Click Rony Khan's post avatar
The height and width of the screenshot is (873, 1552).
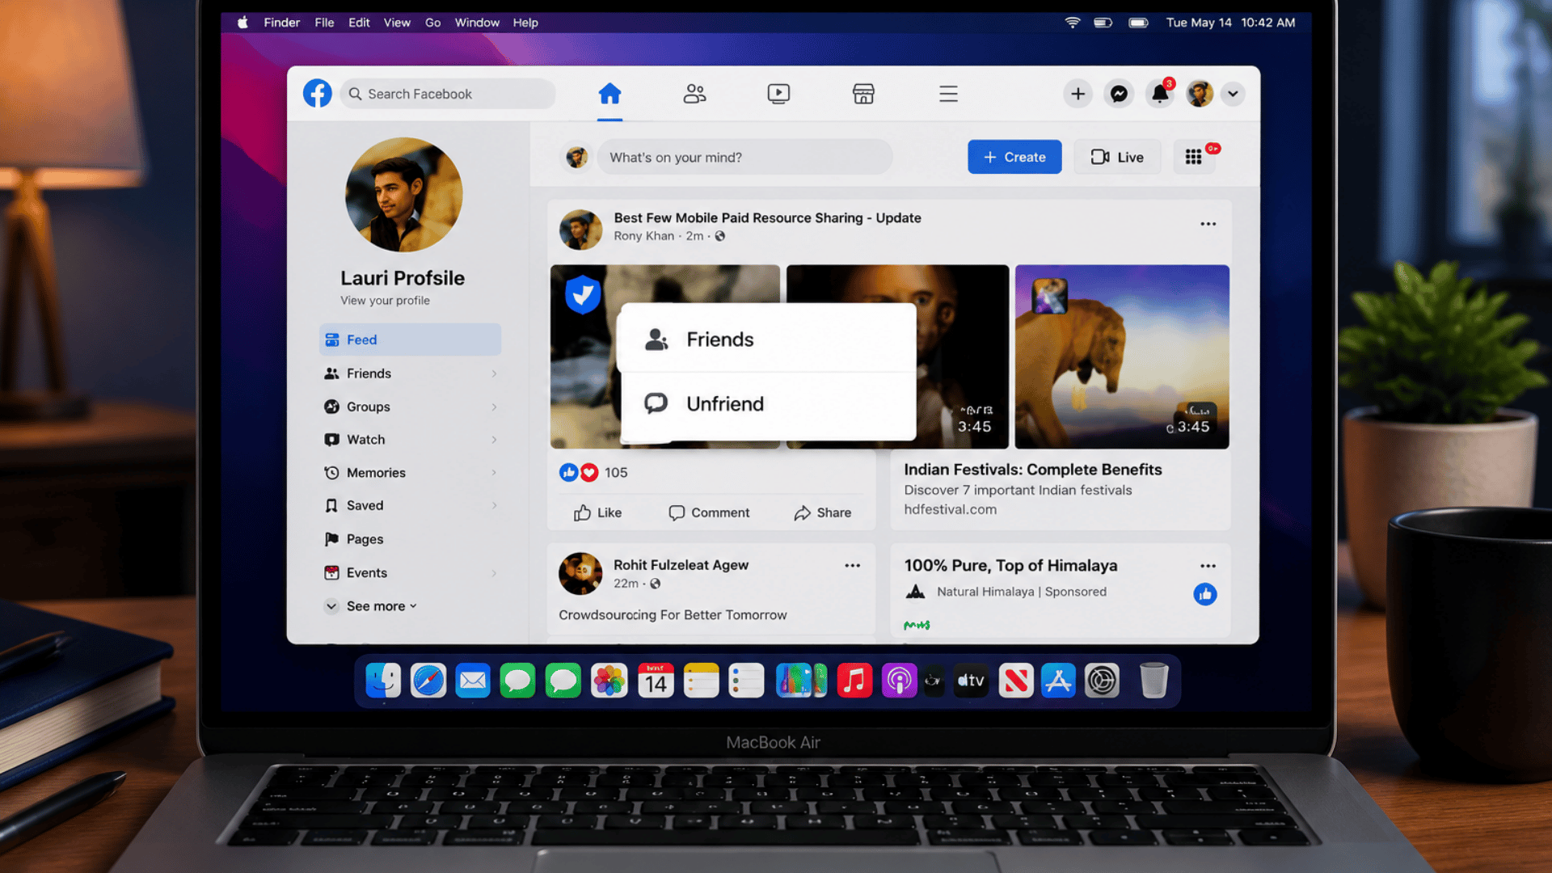point(580,230)
